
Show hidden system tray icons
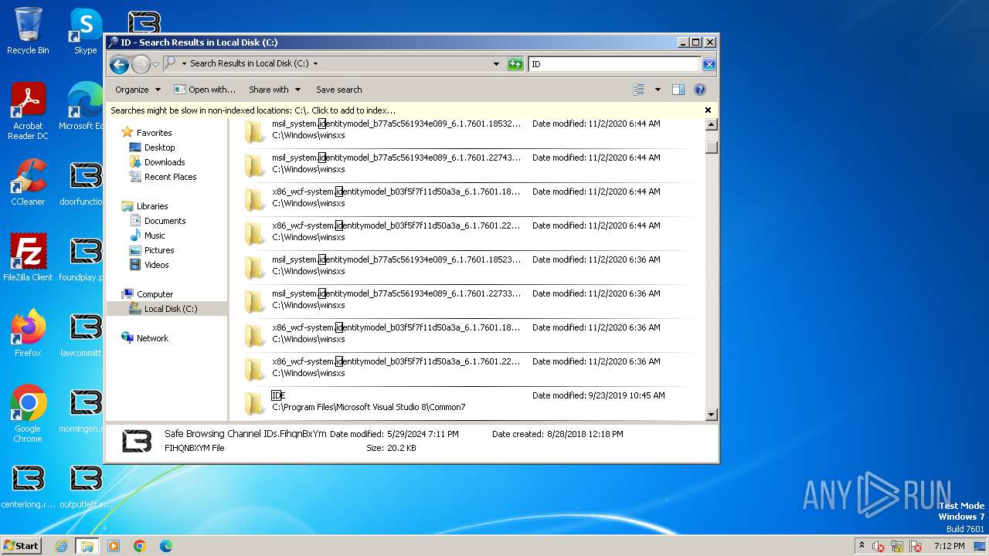[x=862, y=546]
